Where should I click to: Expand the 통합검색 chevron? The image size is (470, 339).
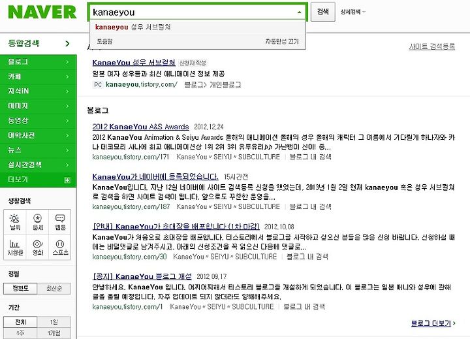coord(67,44)
